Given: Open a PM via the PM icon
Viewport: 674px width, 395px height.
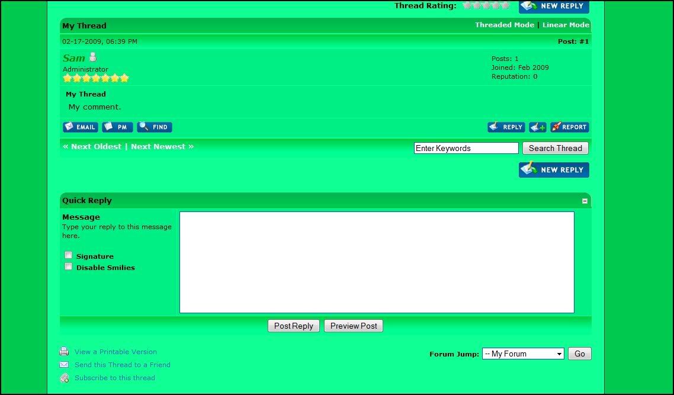Looking at the screenshot, I should (117, 127).
